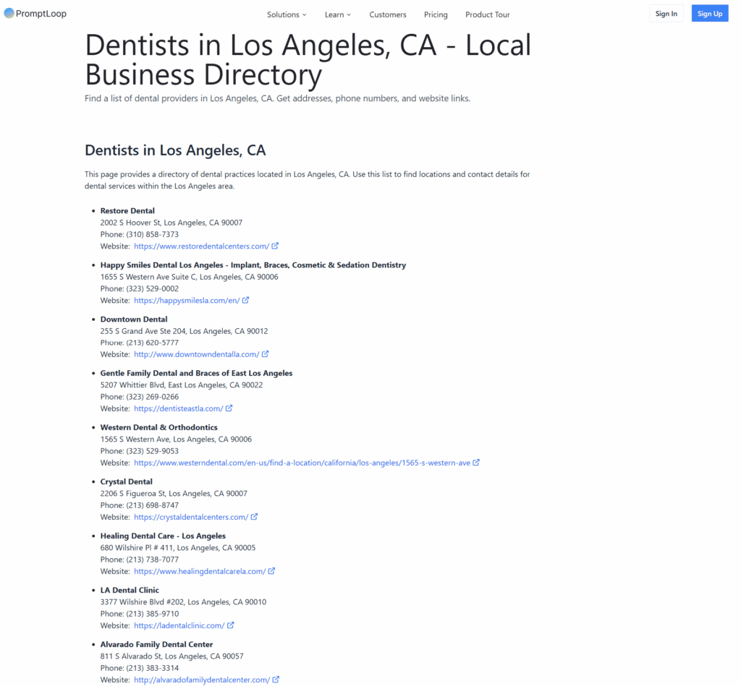The width and height of the screenshot is (741, 686).
Task: Click phone number (213) 385-9710
Action: 152,614
